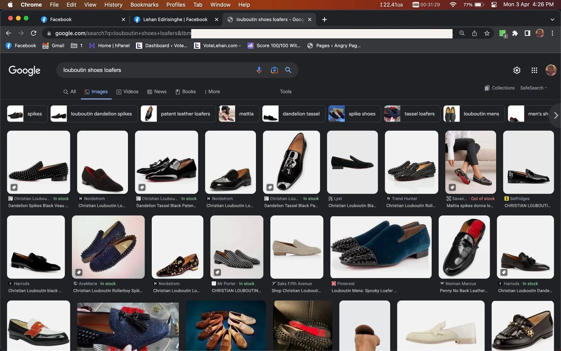Click the browser forward arrow
561x351 pixels.
[x=21, y=33]
